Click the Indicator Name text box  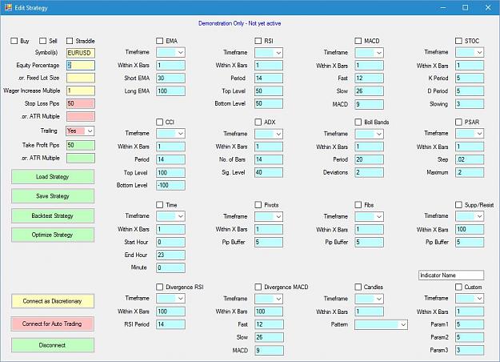coord(451,276)
